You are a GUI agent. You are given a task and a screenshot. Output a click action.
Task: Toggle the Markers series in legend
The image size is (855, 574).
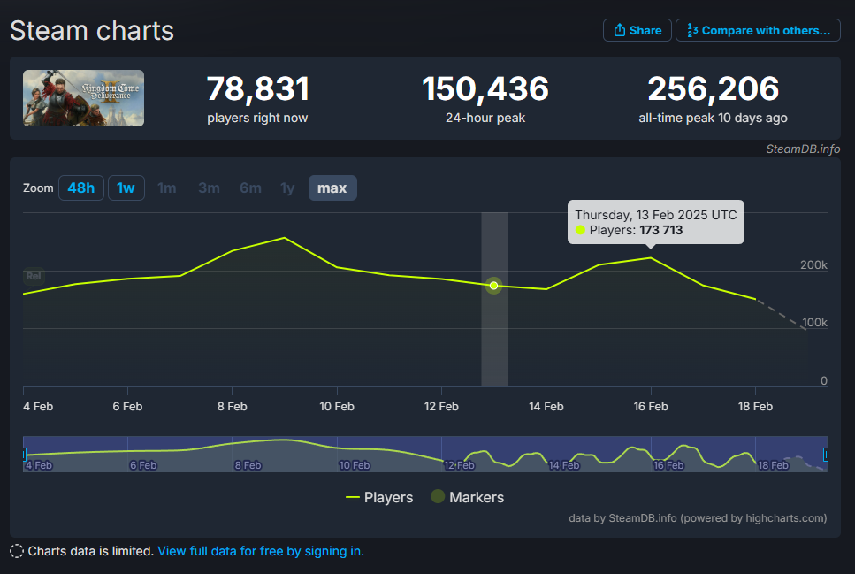[468, 497]
